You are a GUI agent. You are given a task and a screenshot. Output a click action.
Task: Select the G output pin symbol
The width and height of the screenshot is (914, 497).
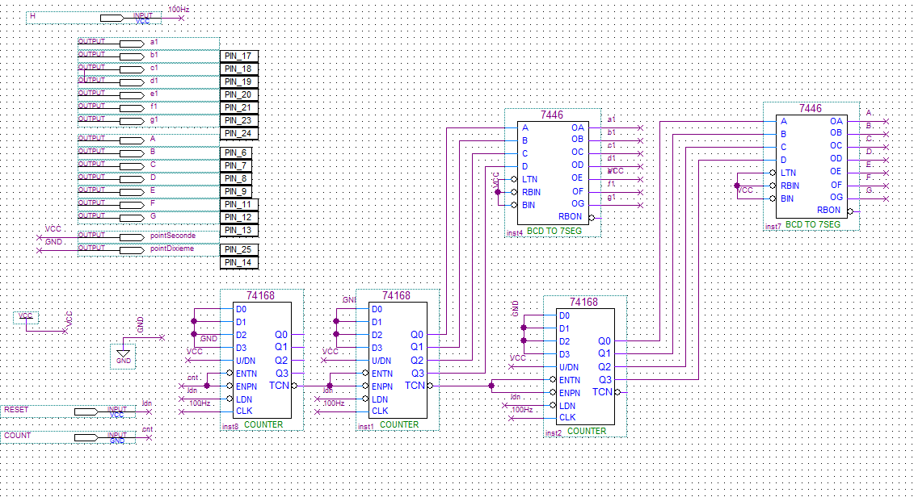click(129, 217)
